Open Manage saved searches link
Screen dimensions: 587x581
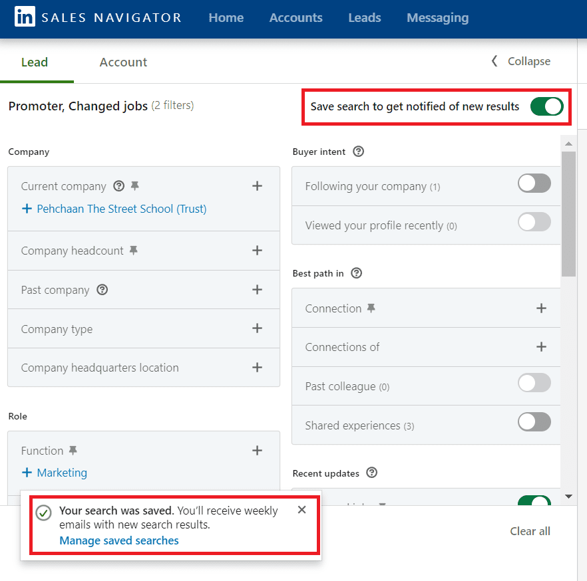119,540
